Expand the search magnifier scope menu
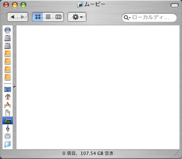 (127, 18)
